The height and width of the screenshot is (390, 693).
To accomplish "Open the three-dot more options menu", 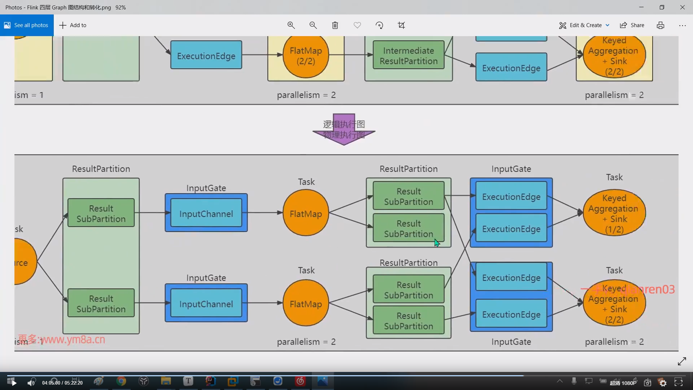I will coord(682,25).
